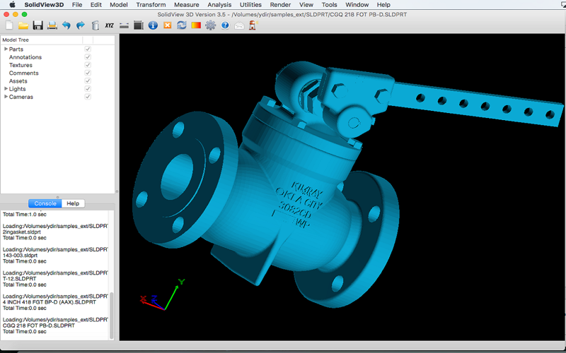Expand the Parts tree node
Viewport: 566px width, 353px height.
click(6, 49)
